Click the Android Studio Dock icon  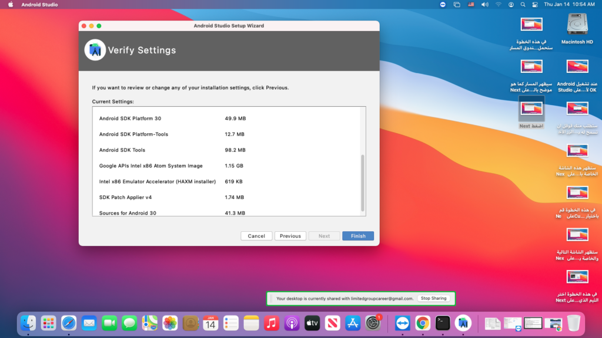(x=463, y=323)
